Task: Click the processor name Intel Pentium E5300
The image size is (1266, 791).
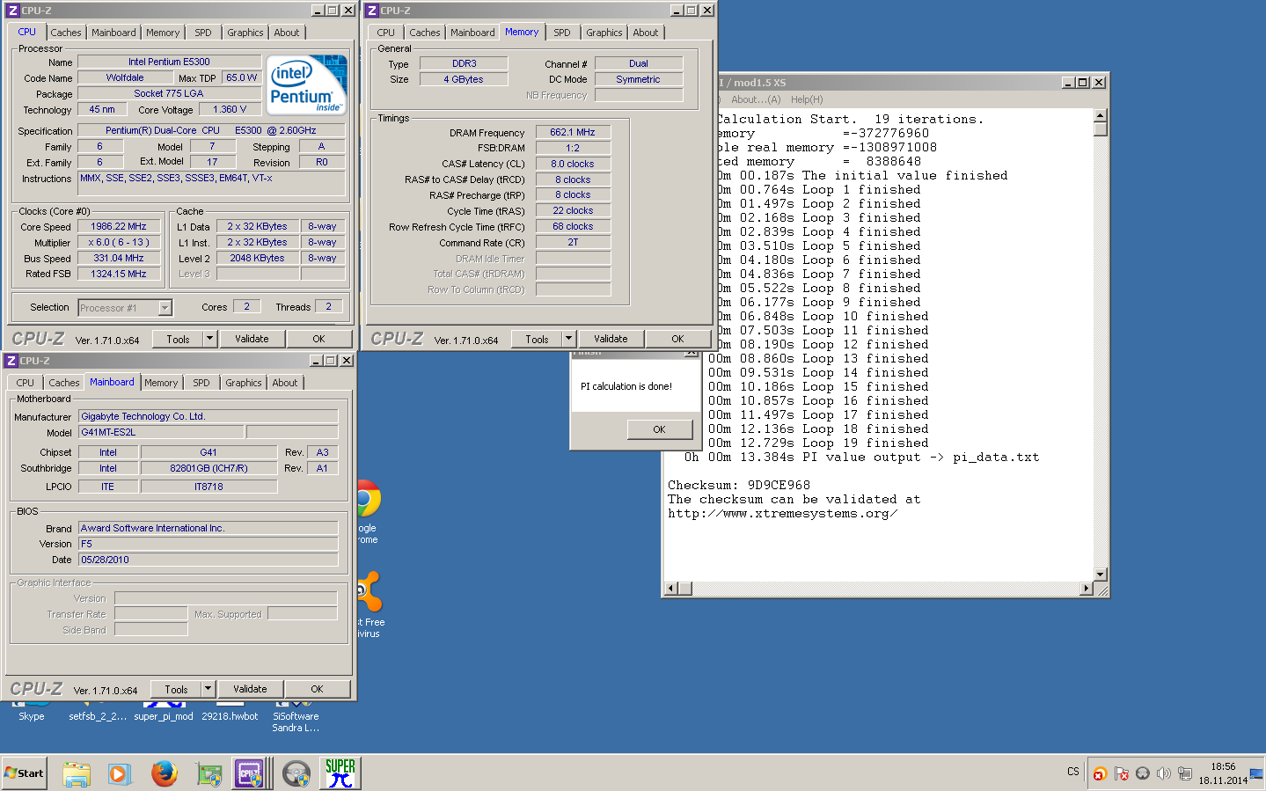Action: 169,62
